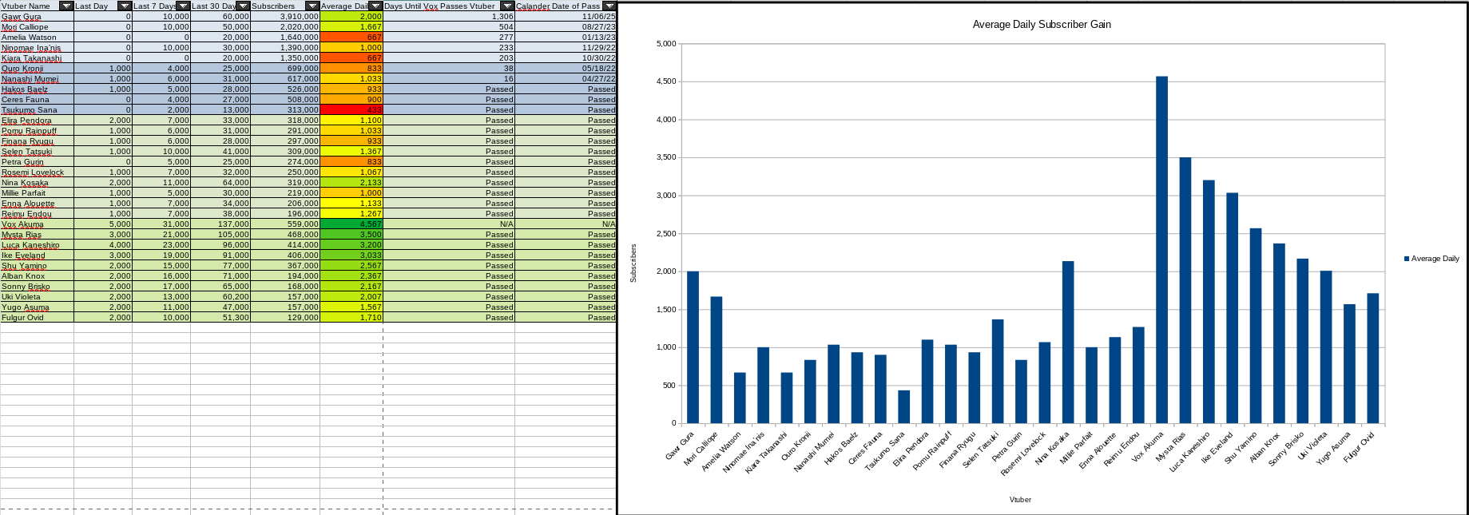Select the chart title Average Daily Subscriber Gain
The image size is (1469, 515).
1041,25
